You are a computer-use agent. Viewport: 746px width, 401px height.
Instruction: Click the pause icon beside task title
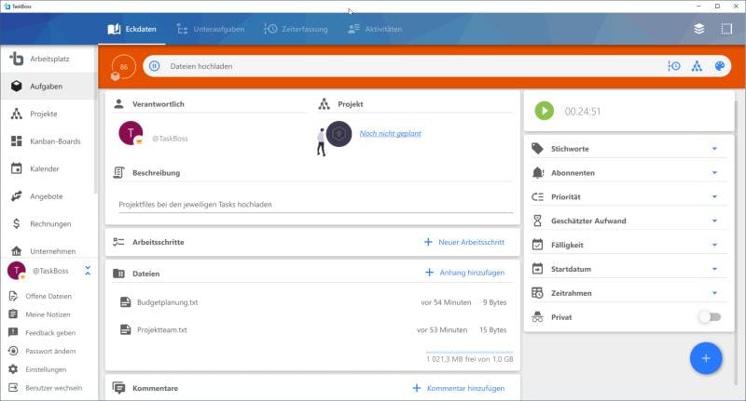(155, 66)
